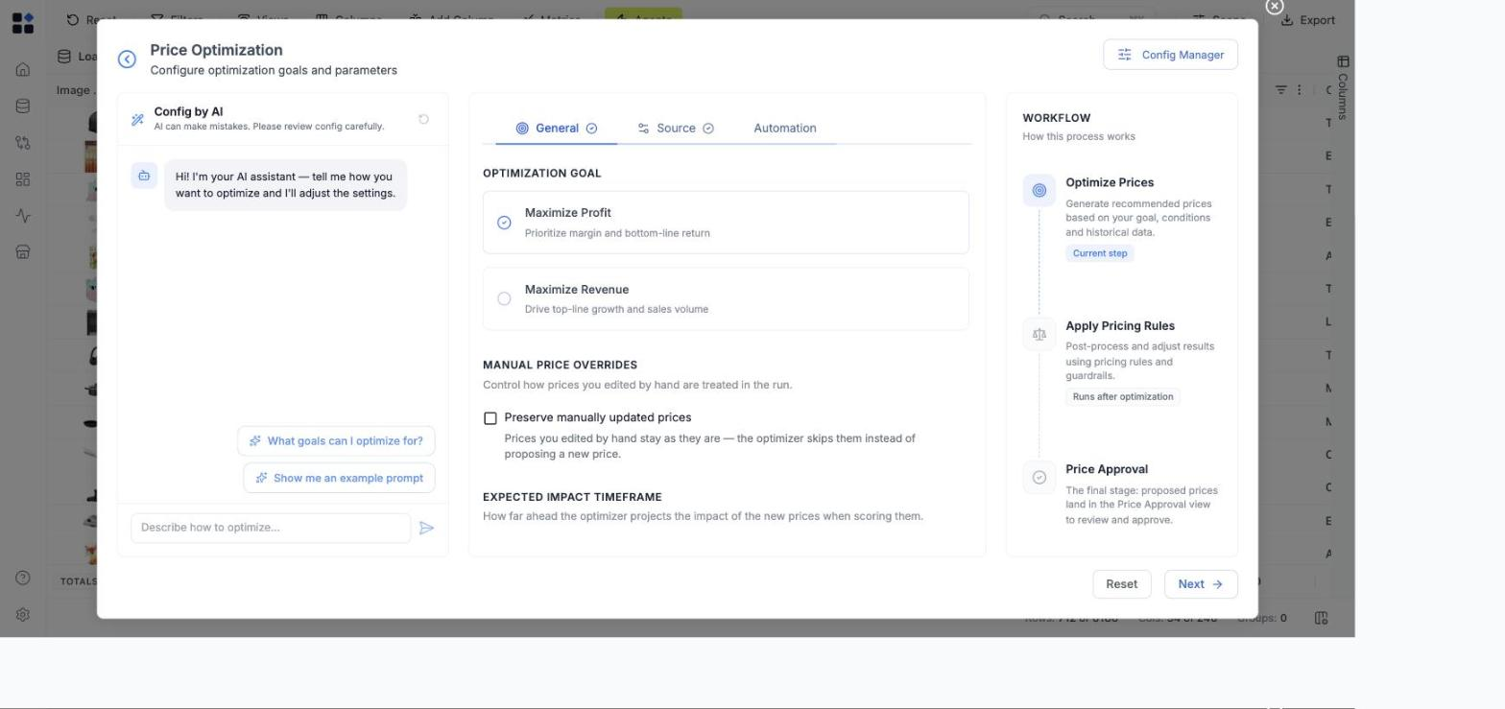This screenshot has height=709, width=1505.
Task: Click the Config by AI wand icon
Action: (137, 119)
